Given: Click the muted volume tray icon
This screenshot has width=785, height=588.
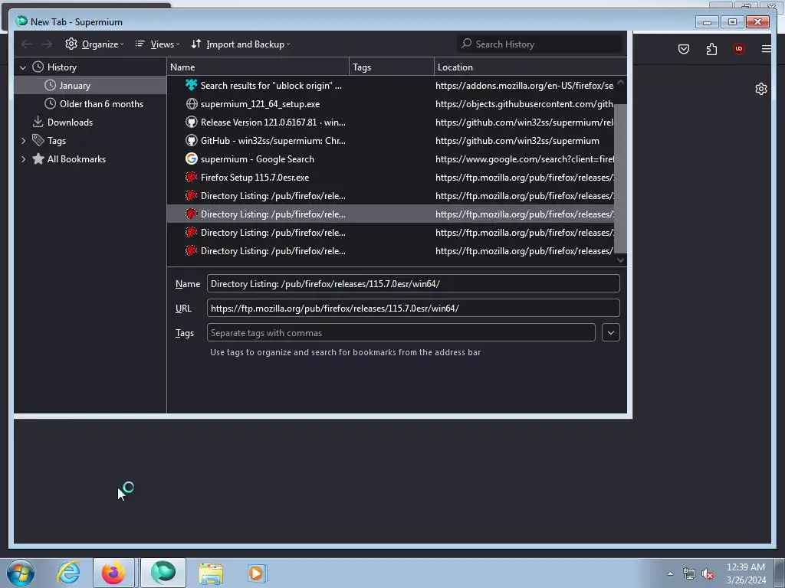Looking at the screenshot, I should 708,574.
